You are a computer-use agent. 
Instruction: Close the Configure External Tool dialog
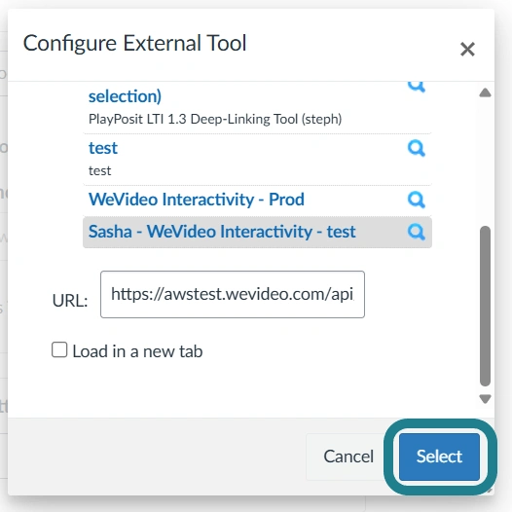[x=467, y=50]
